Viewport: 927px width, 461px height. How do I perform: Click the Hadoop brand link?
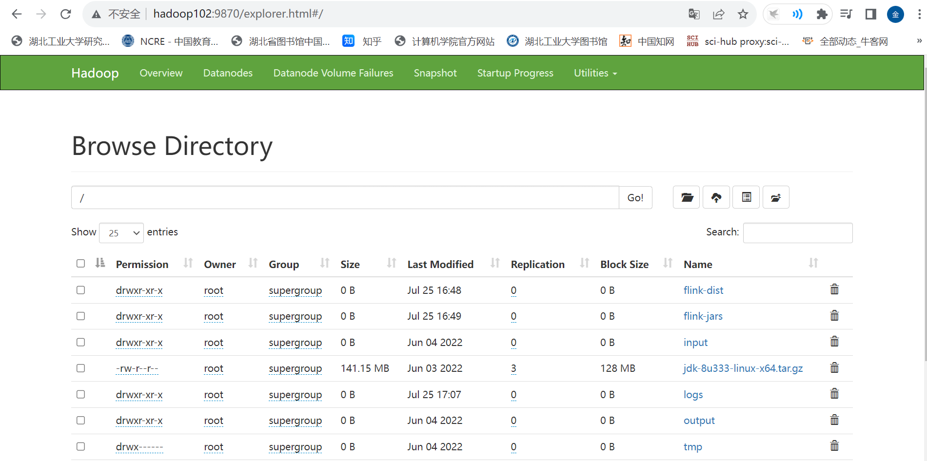pos(95,73)
